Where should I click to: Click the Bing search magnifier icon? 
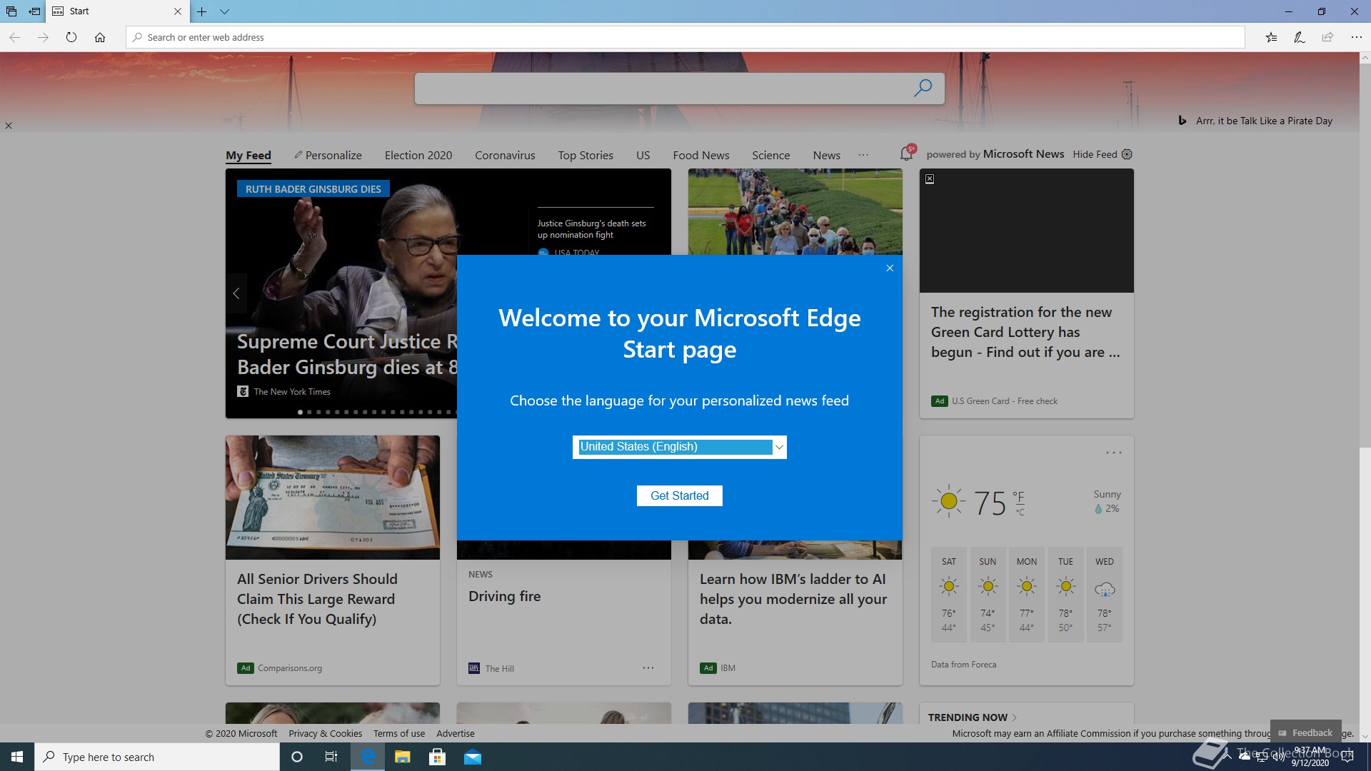[x=923, y=88]
